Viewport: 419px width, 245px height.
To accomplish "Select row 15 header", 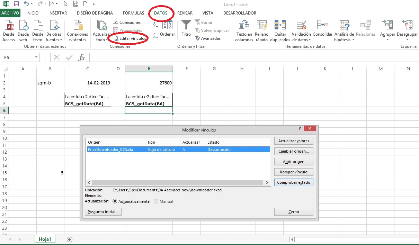I will [4, 173].
